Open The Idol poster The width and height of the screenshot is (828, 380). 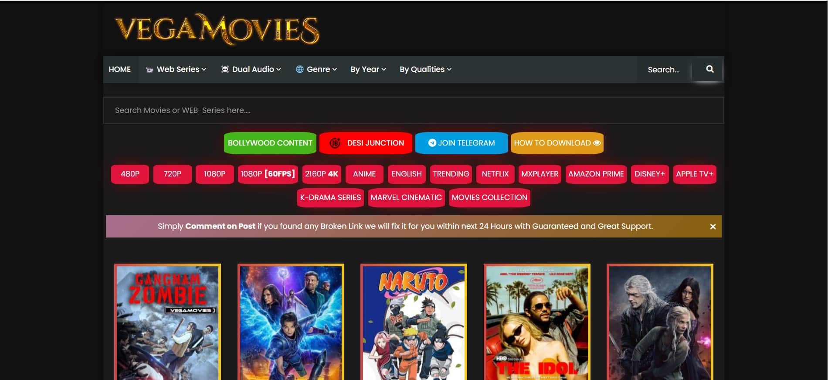(537, 322)
